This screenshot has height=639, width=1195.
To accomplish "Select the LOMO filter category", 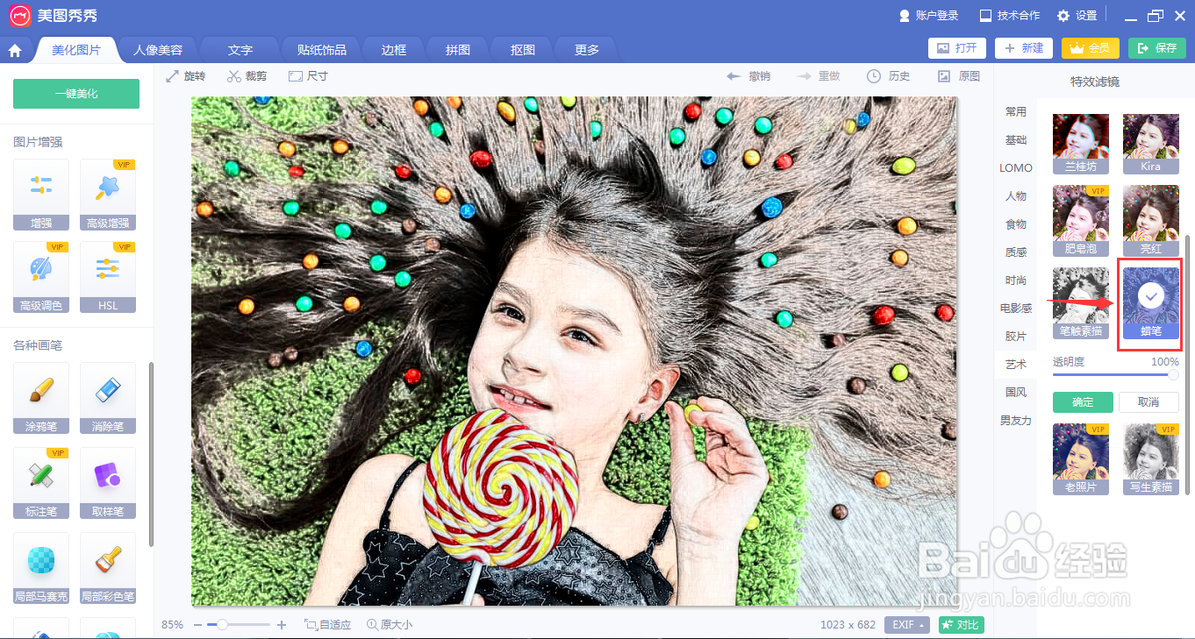I will point(1016,168).
